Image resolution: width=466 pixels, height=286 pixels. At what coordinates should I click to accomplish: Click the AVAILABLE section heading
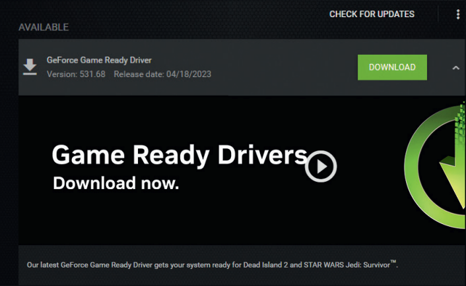tap(44, 28)
